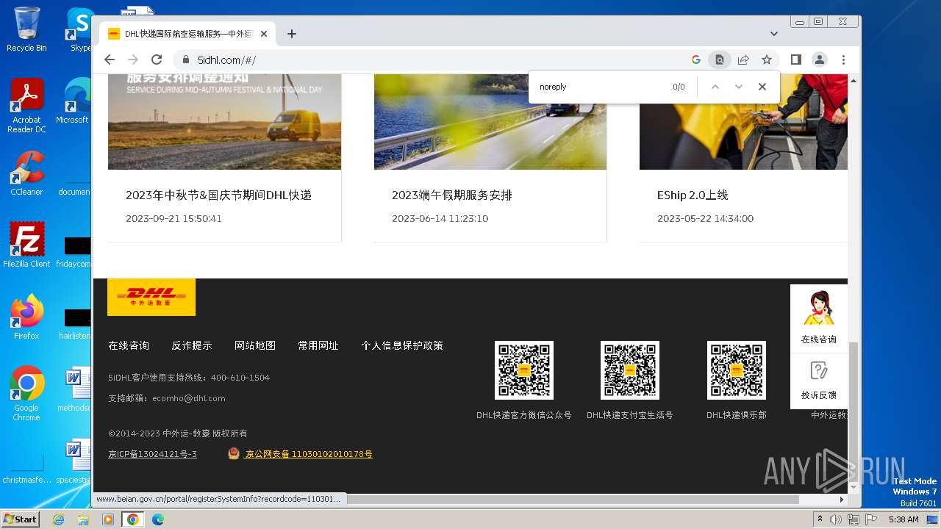Open CCleaner desktop shortcut
The width and height of the screenshot is (941, 529).
pyautogui.click(x=26, y=173)
